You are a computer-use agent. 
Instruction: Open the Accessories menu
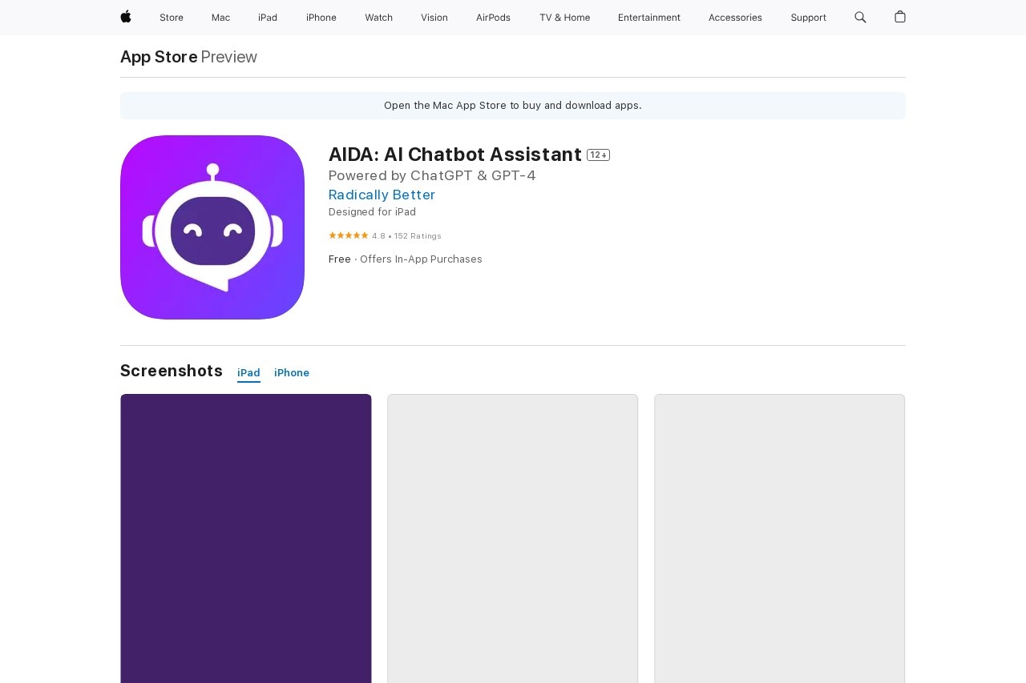735,18
